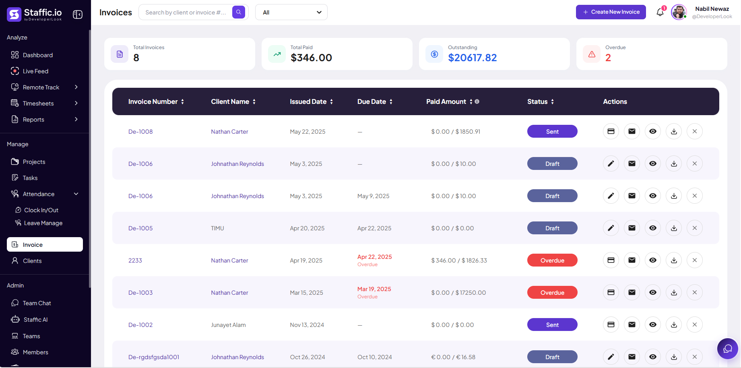Click the sidebar vertical scrollbar
Image resolution: width=741 pixels, height=368 pixels.
(x=89, y=159)
